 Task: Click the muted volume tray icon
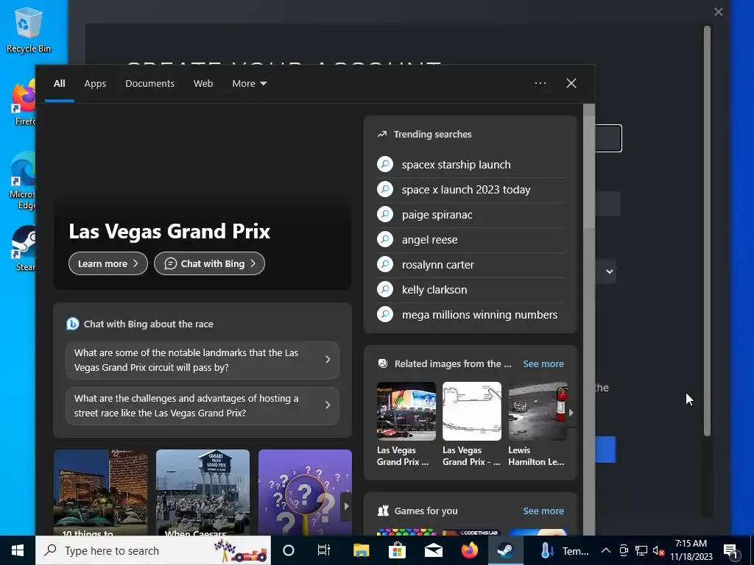tap(658, 550)
